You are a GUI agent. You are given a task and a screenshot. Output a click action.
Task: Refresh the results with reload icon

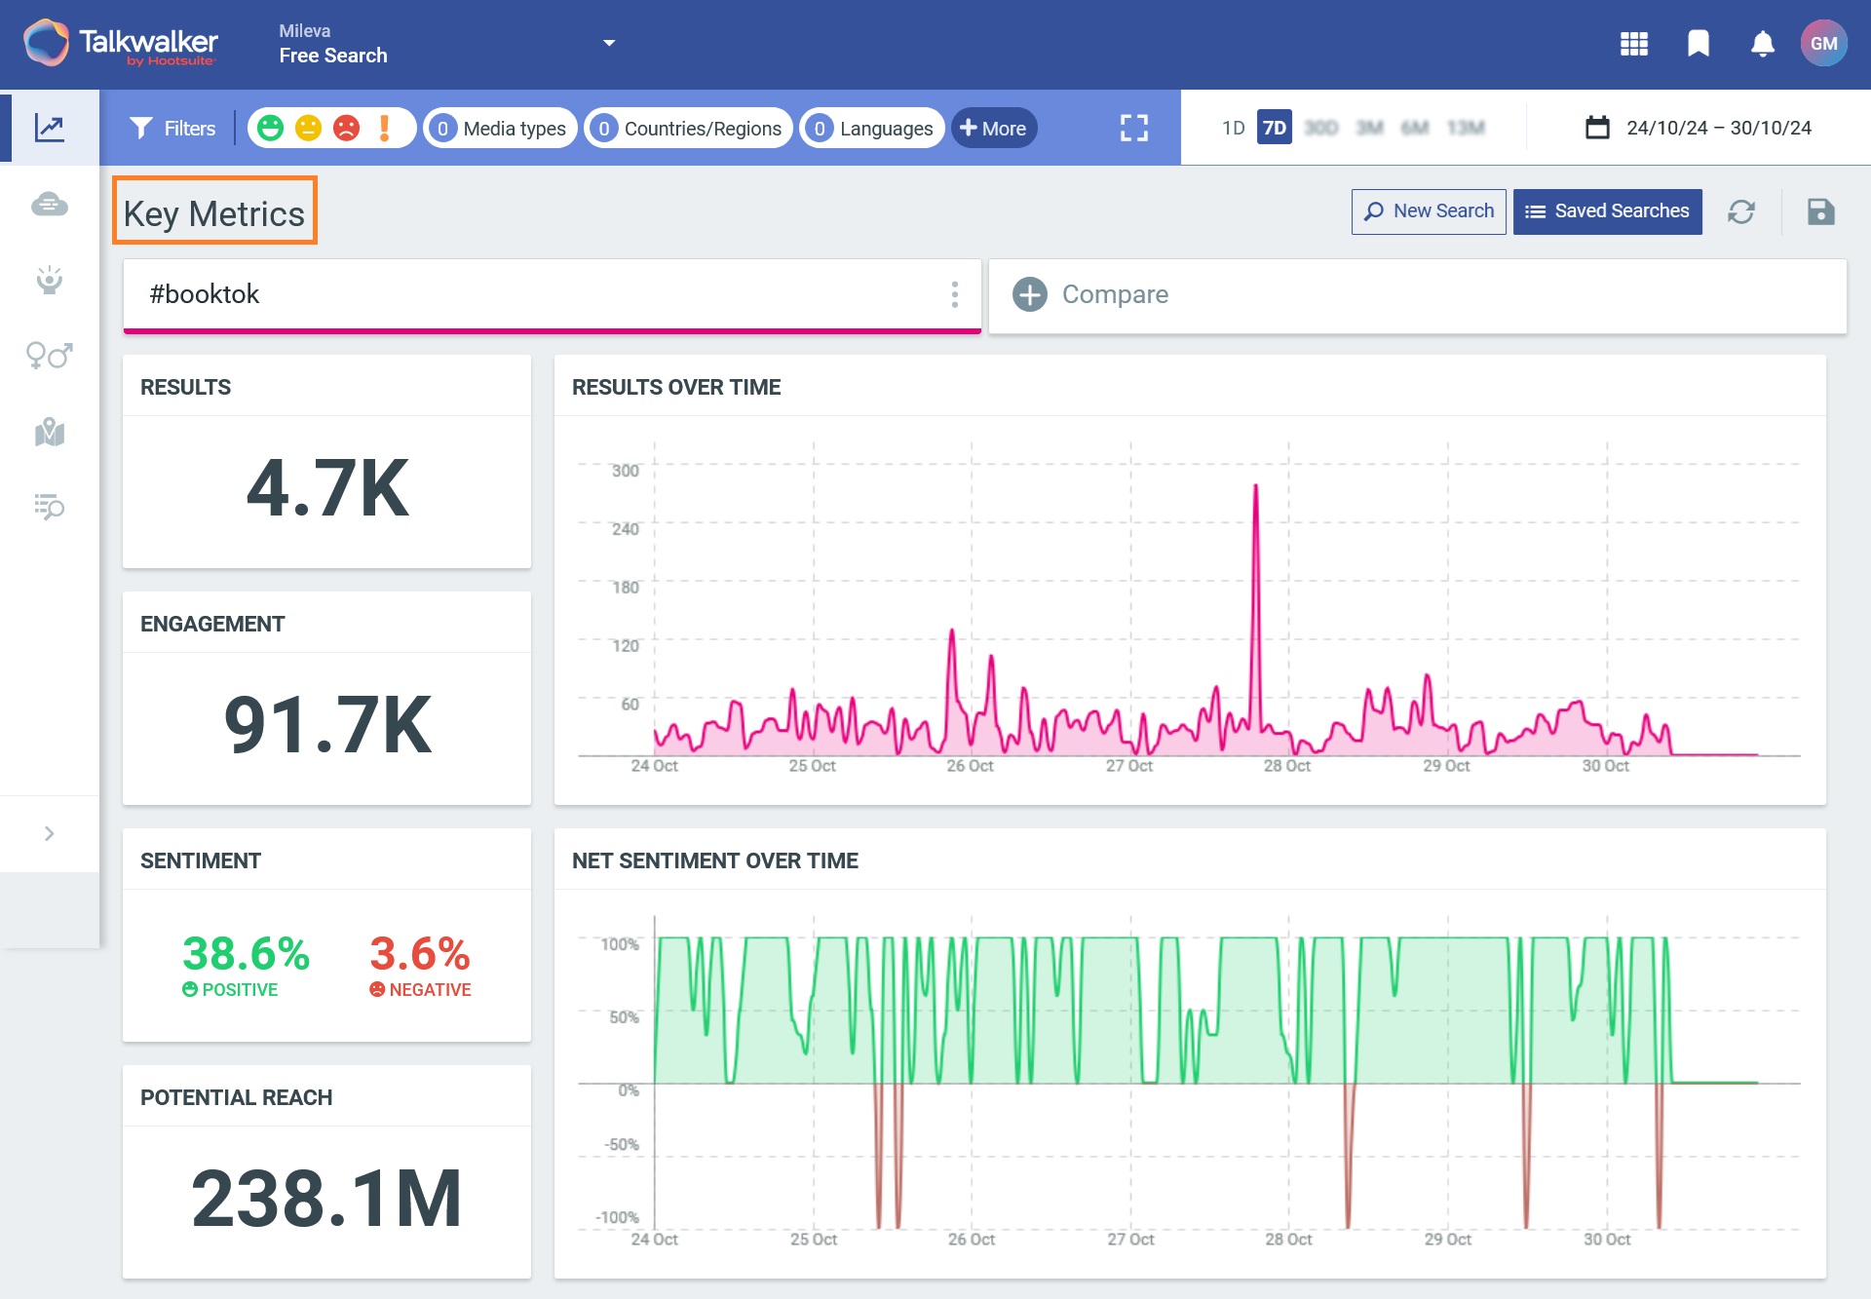coord(1740,211)
